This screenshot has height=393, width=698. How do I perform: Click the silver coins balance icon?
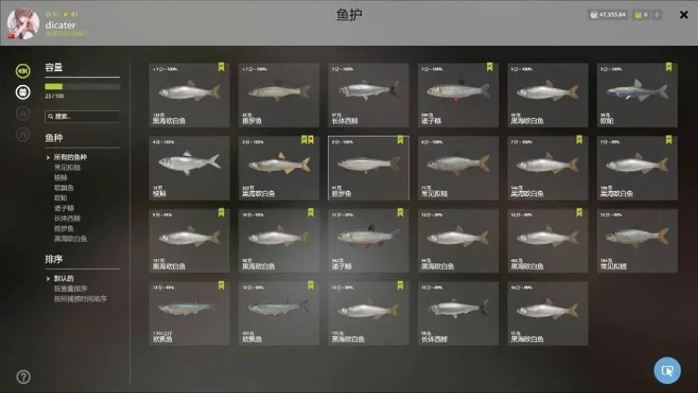[x=593, y=15]
